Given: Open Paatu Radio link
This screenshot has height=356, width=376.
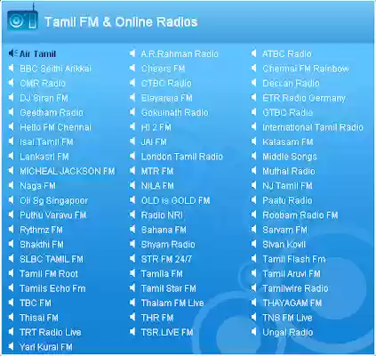Looking at the screenshot, I should pos(287,200).
